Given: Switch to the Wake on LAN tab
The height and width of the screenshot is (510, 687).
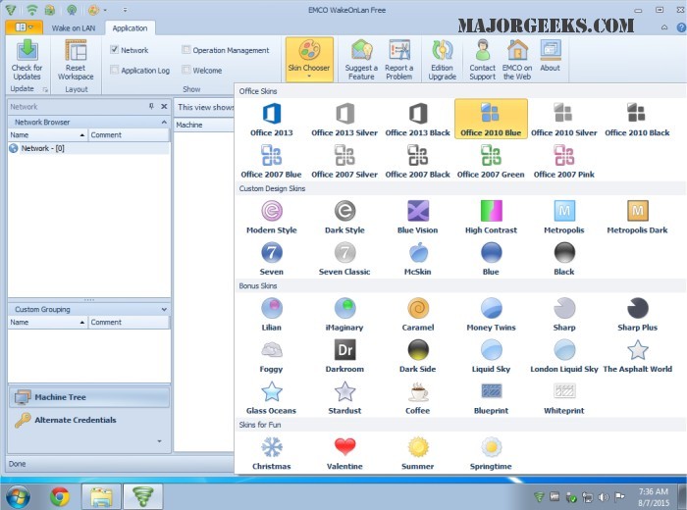Looking at the screenshot, I should [74, 28].
